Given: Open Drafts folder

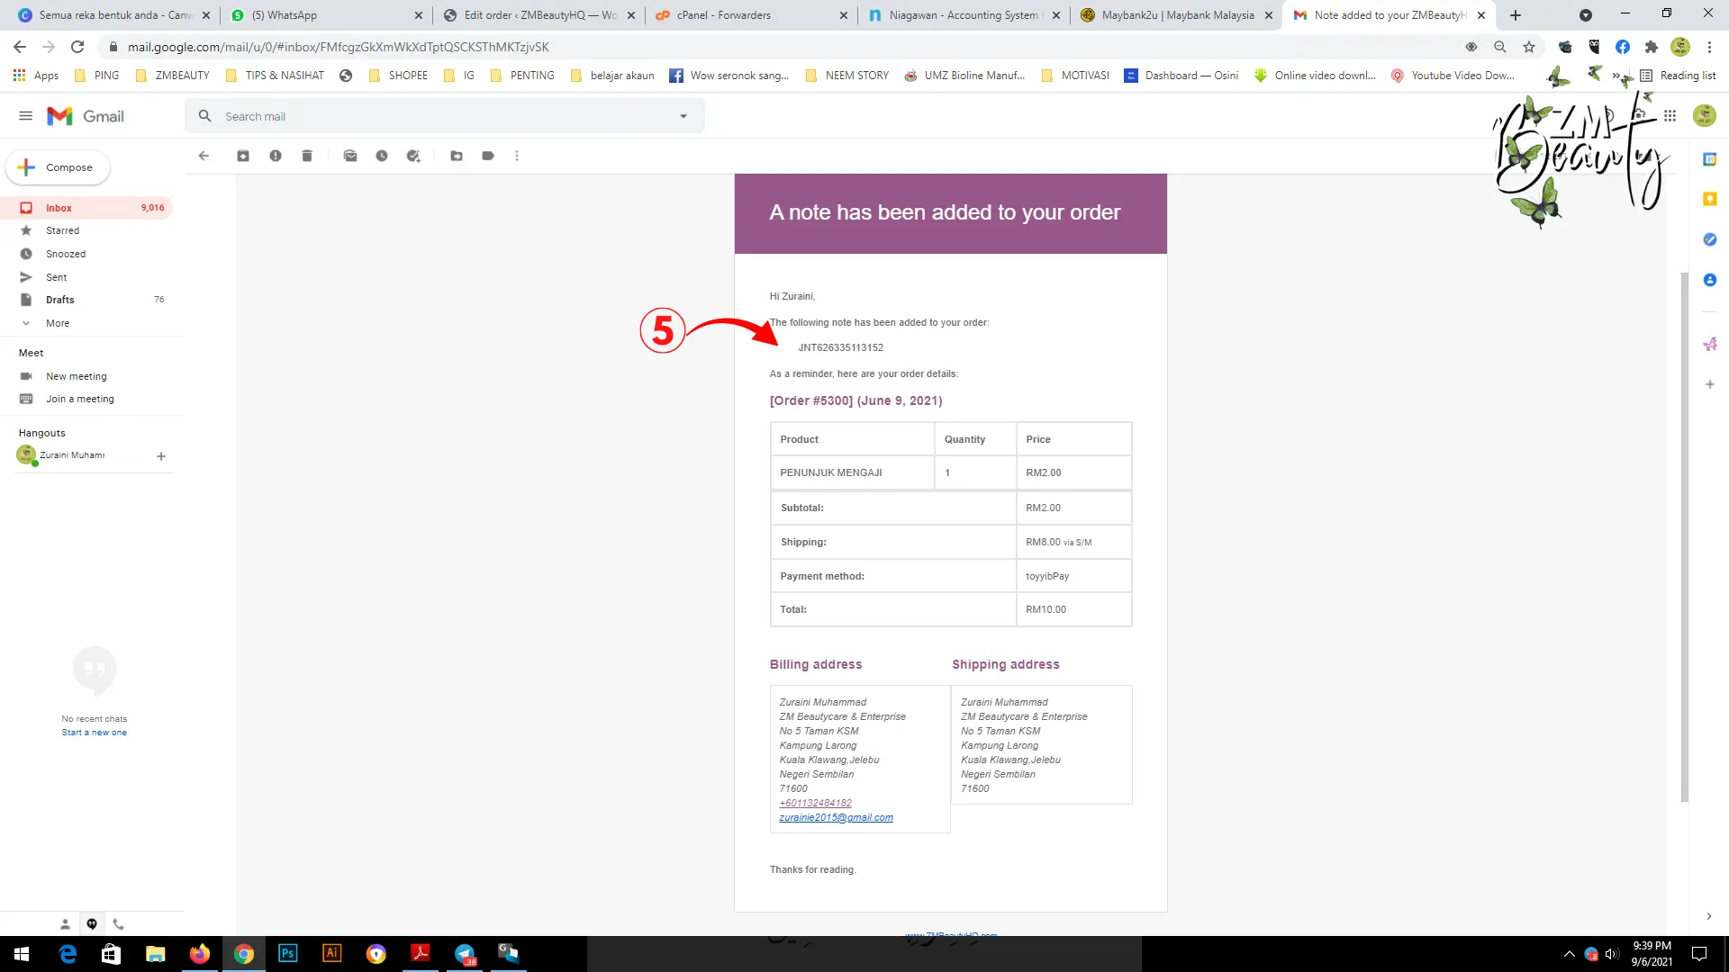Looking at the screenshot, I should [86, 300].
